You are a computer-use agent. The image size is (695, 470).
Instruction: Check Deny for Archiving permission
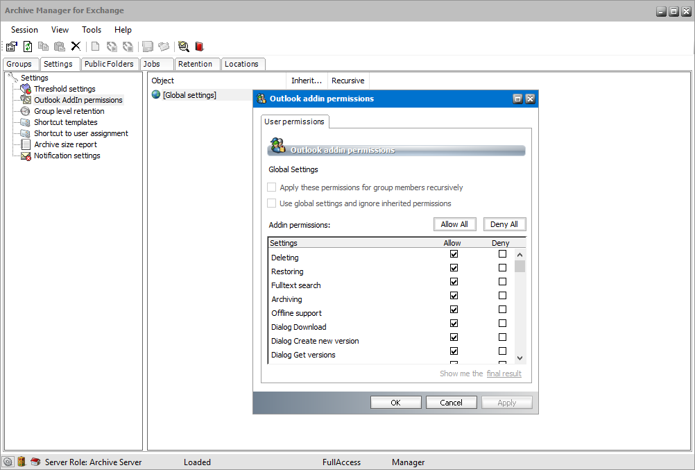pyautogui.click(x=502, y=295)
